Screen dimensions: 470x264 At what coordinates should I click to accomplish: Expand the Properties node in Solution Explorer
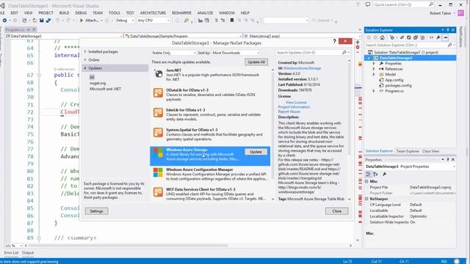tap(374, 64)
